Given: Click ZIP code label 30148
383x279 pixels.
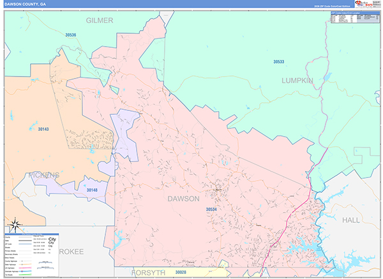Looking at the screenshot, I should (92, 190).
